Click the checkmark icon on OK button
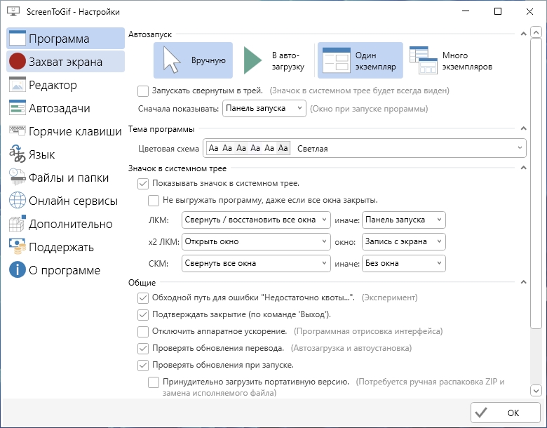 [x=481, y=413]
